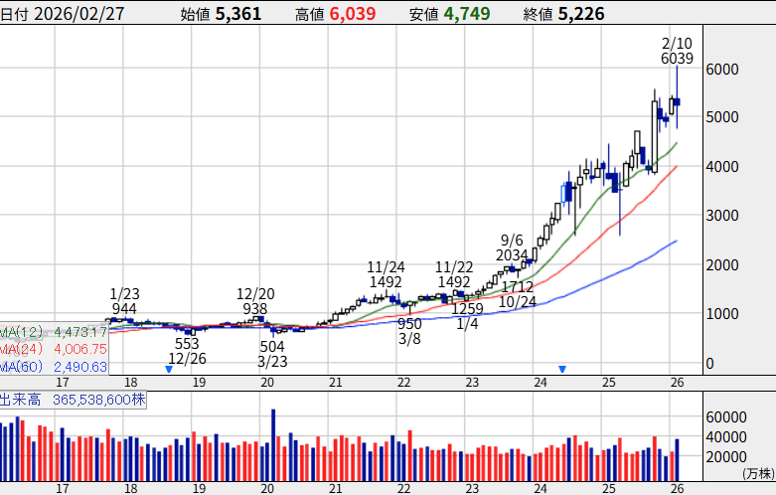Click the 9/6 high annotation 2034

tap(513, 255)
